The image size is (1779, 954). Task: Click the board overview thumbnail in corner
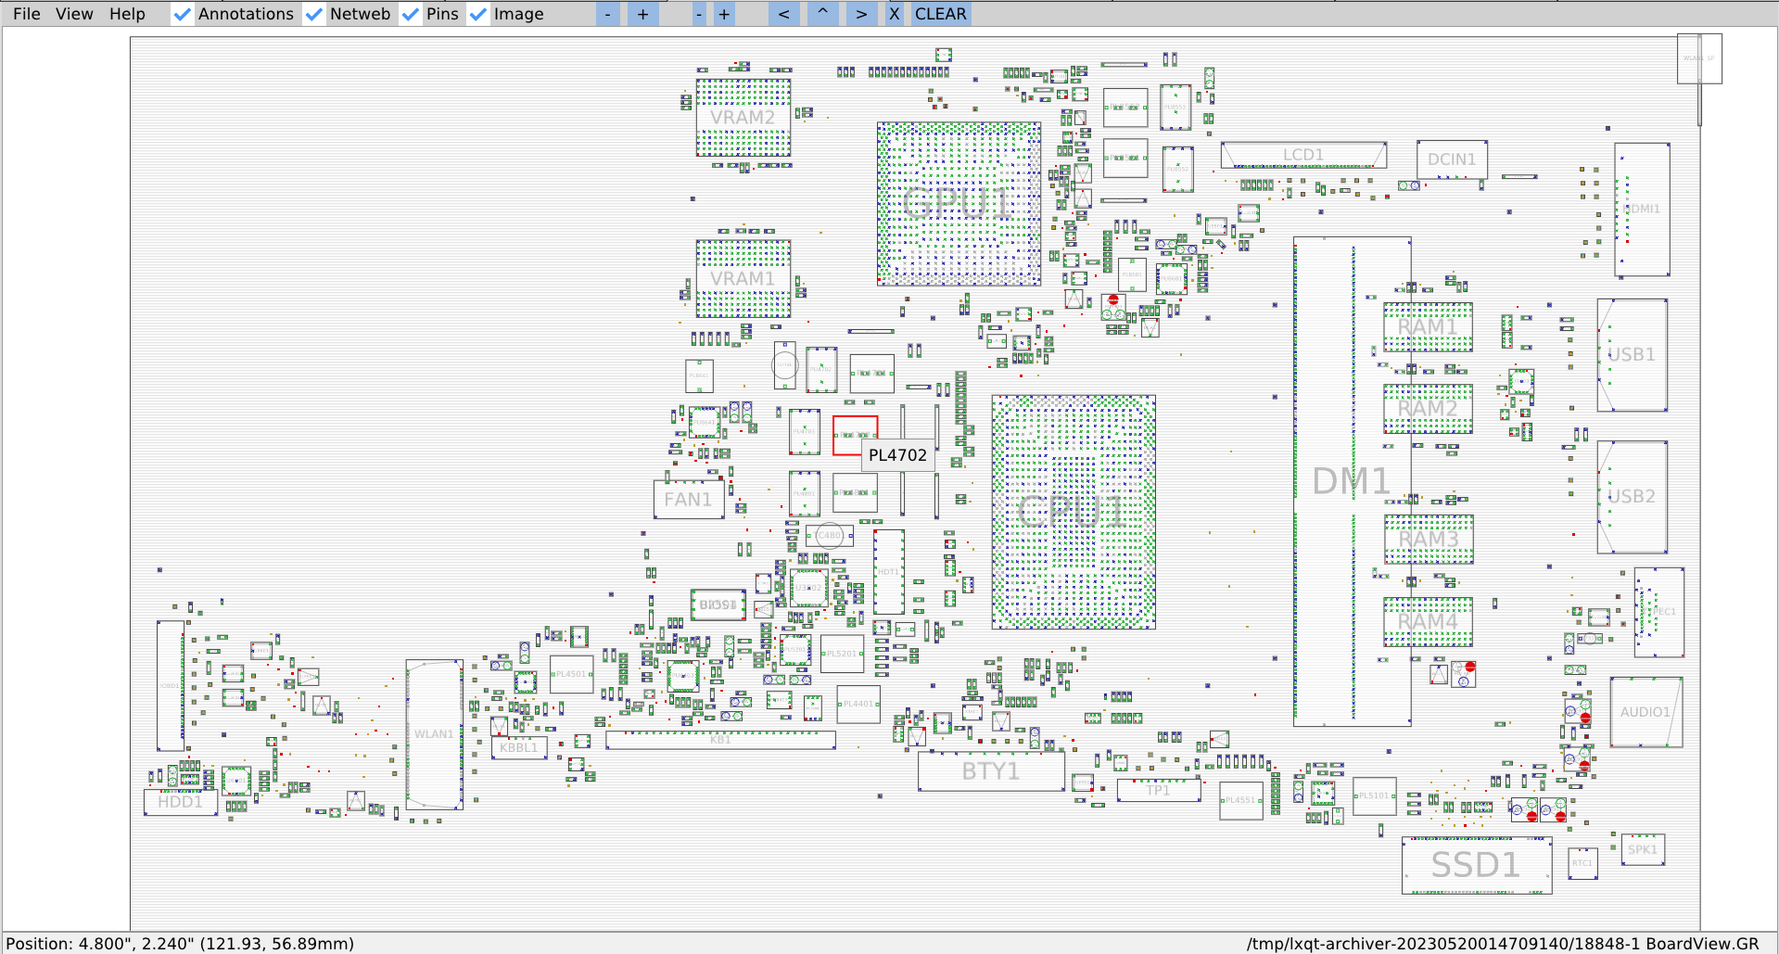[x=1698, y=58]
